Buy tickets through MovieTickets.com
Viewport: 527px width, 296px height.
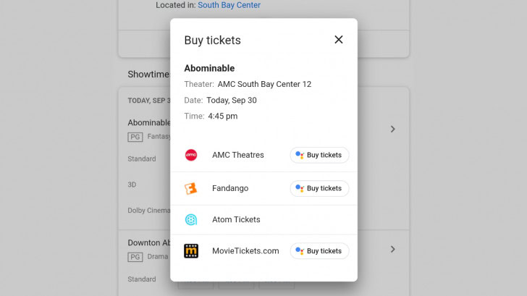point(319,251)
